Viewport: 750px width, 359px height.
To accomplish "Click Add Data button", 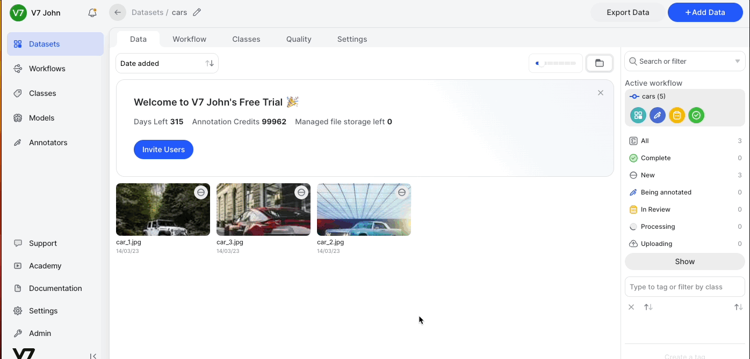I will [x=705, y=12].
